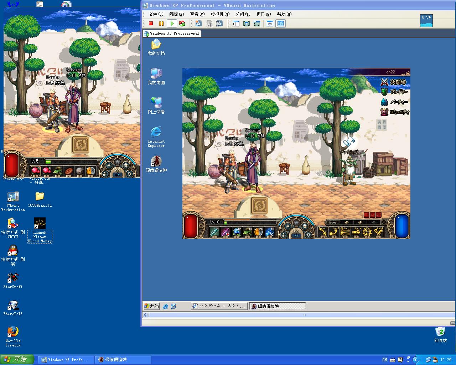This screenshot has width=456, height=365.
Task: Enter full screen mode icon
Action: point(247,24)
